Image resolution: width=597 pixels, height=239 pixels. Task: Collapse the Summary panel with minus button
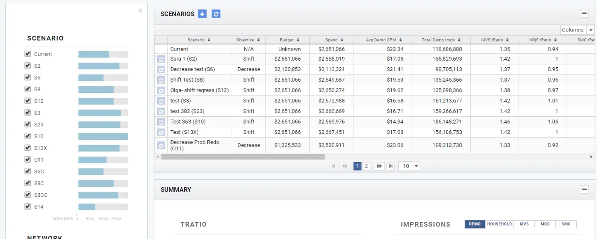pos(584,189)
